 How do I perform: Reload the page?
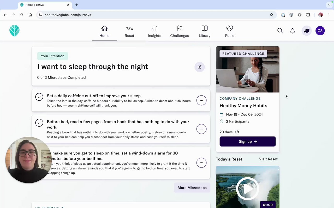click(22, 15)
